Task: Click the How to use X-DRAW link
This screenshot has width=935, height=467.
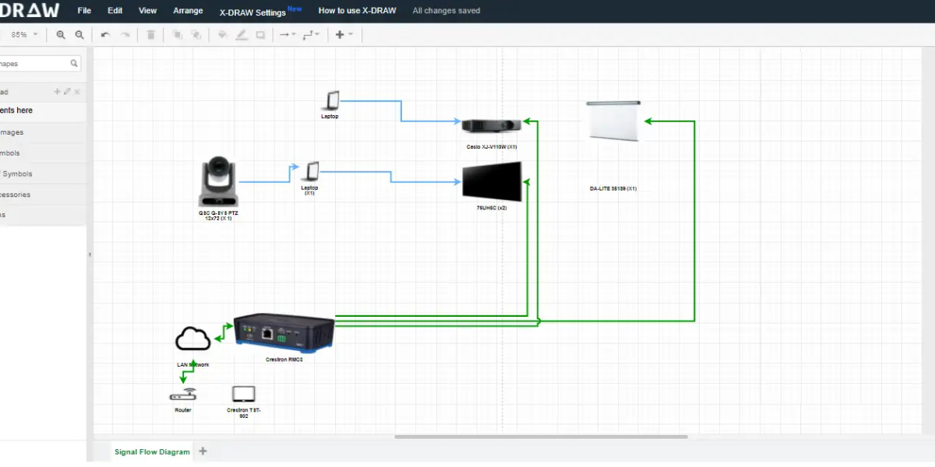Action: point(357,11)
